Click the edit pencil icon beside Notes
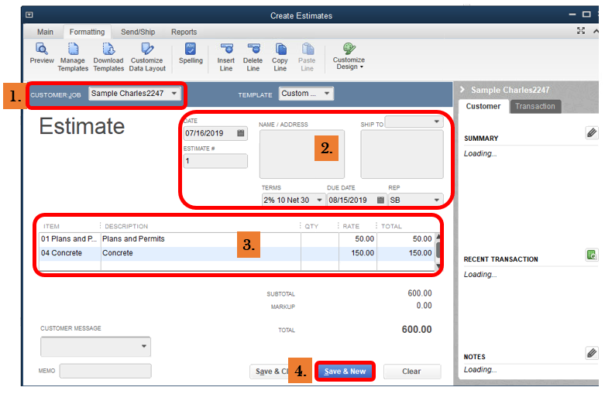 [592, 353]
